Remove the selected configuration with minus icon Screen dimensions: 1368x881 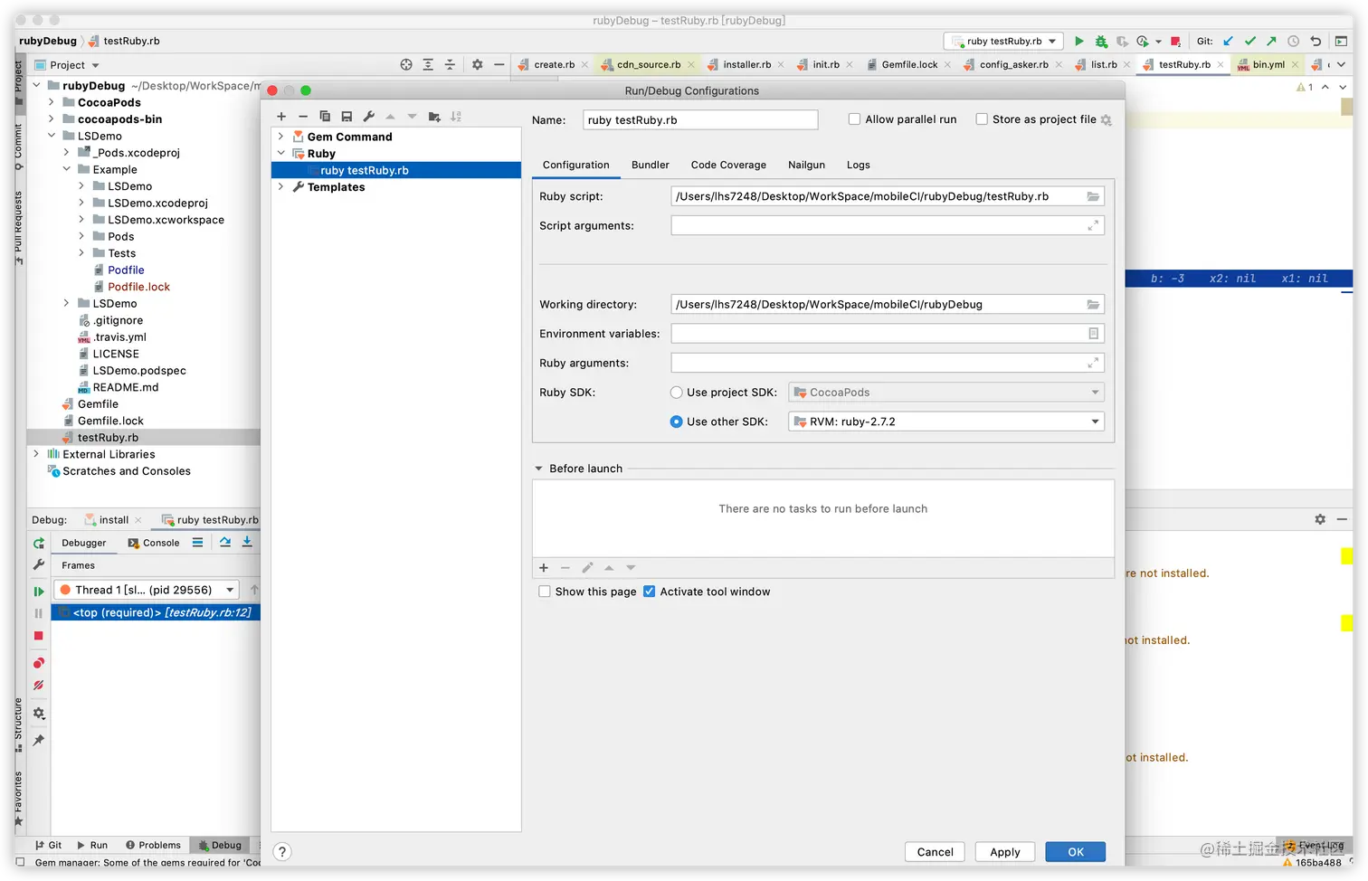tap(303, 117)
